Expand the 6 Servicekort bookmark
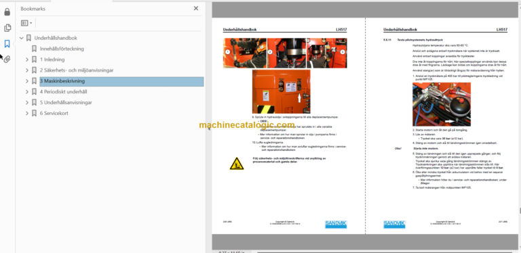This screenshot has width=521, height=253. [x=27, y=113]
